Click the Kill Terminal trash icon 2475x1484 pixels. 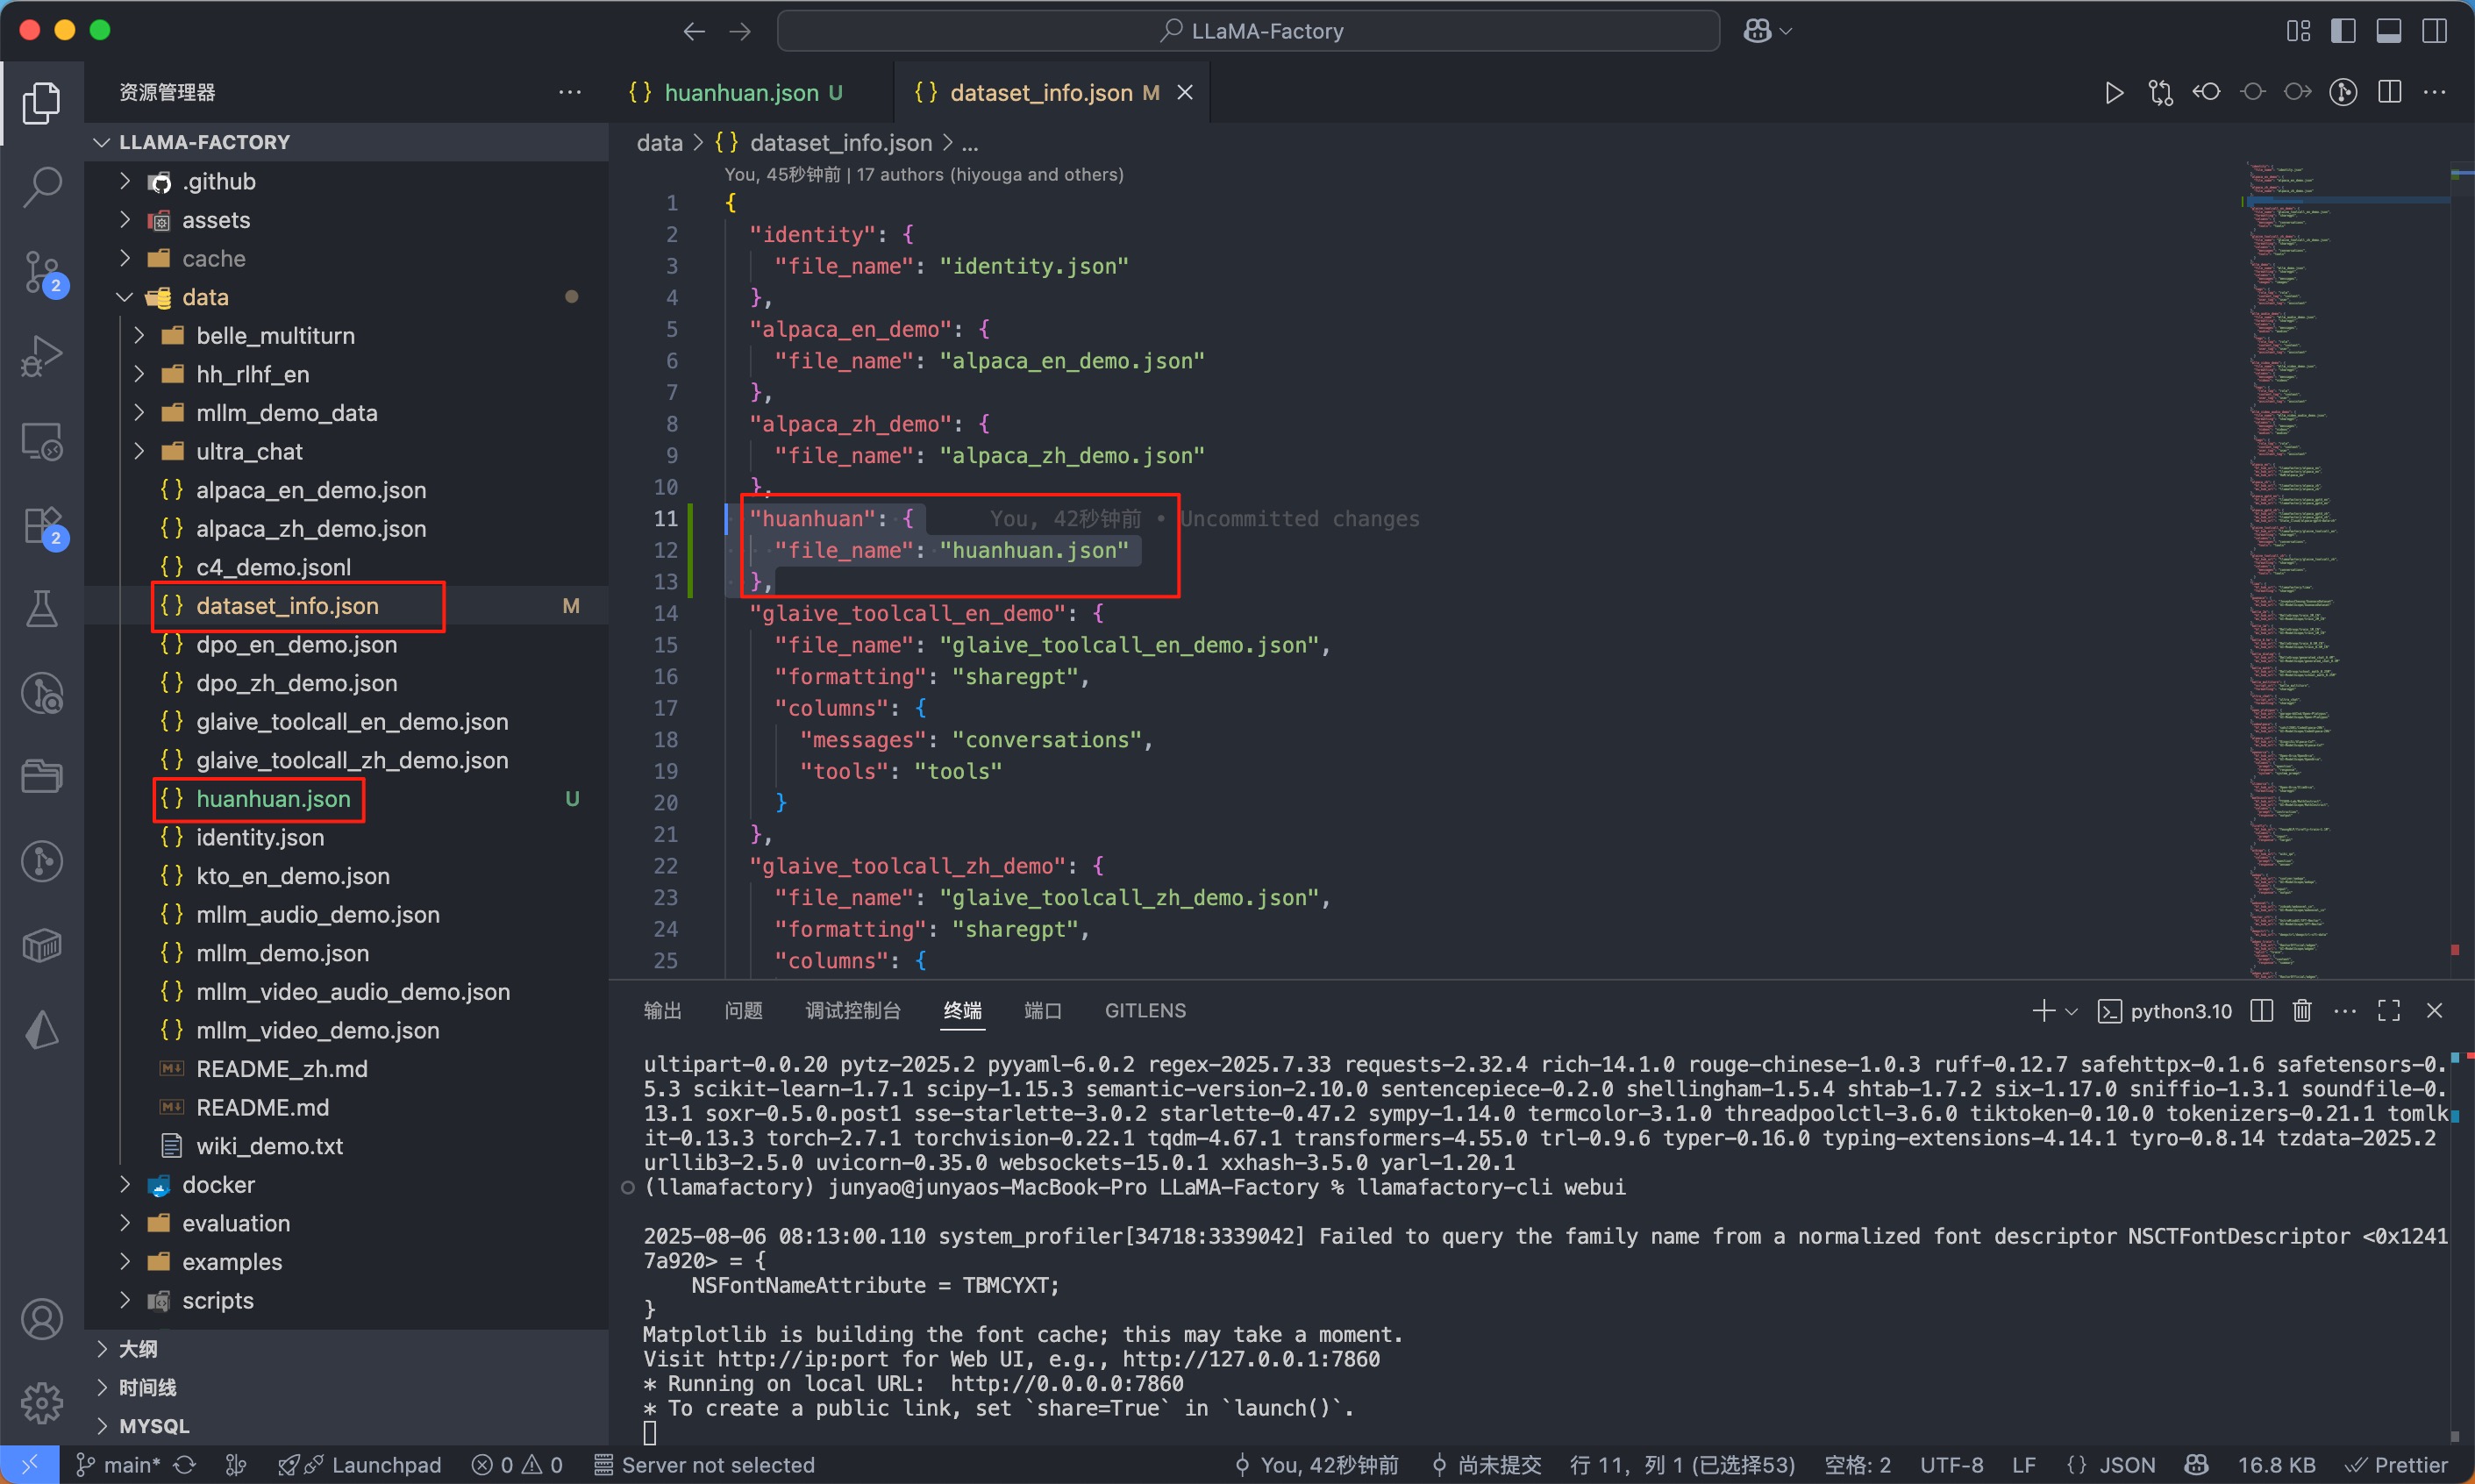tap(2302, 1011)
